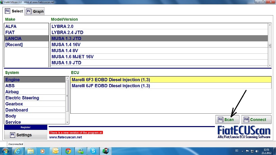Click the Scan button
The width and height of the screenshot is (276, 155).
[x=227, y=120]
